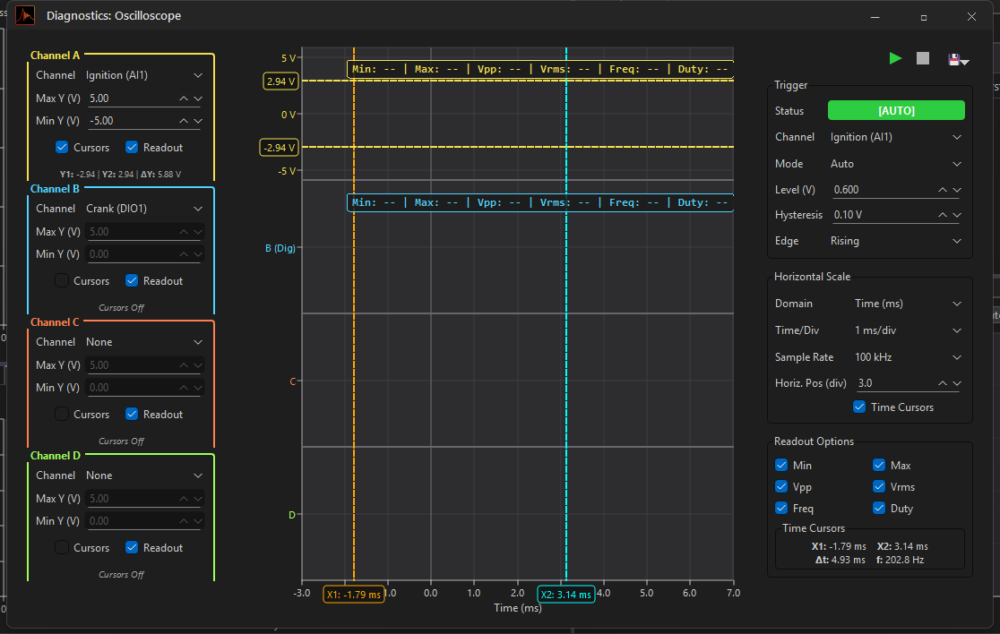
Task: Increase the trigger Level value
Action: (x=943, y=190)
